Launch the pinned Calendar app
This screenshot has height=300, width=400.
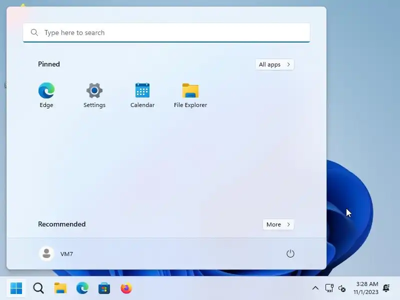click(x=142, y=95)
